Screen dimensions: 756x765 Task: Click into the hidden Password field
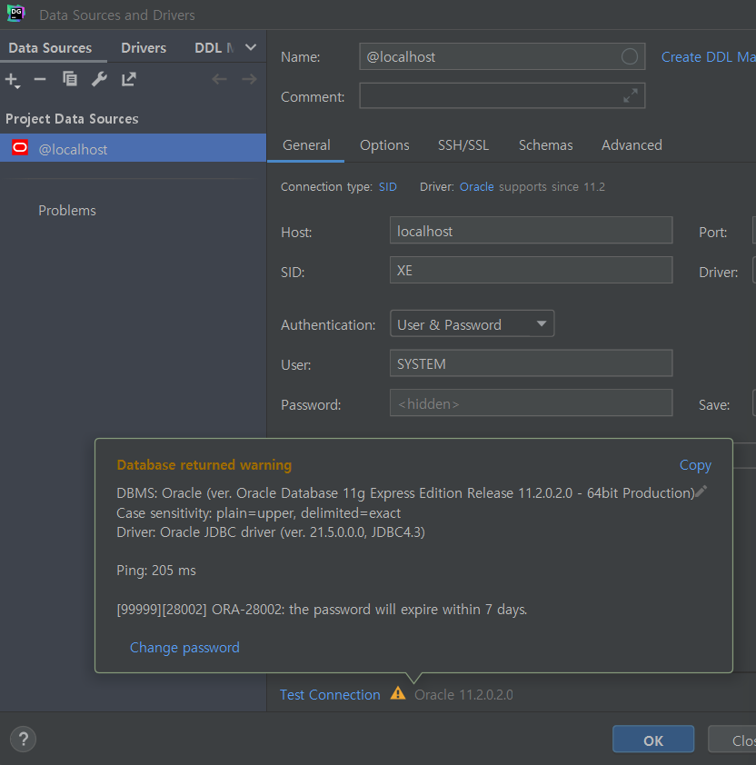point(531,403)
